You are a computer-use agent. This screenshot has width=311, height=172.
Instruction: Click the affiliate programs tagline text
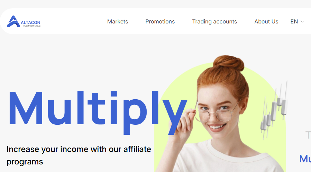coord(79,155)
